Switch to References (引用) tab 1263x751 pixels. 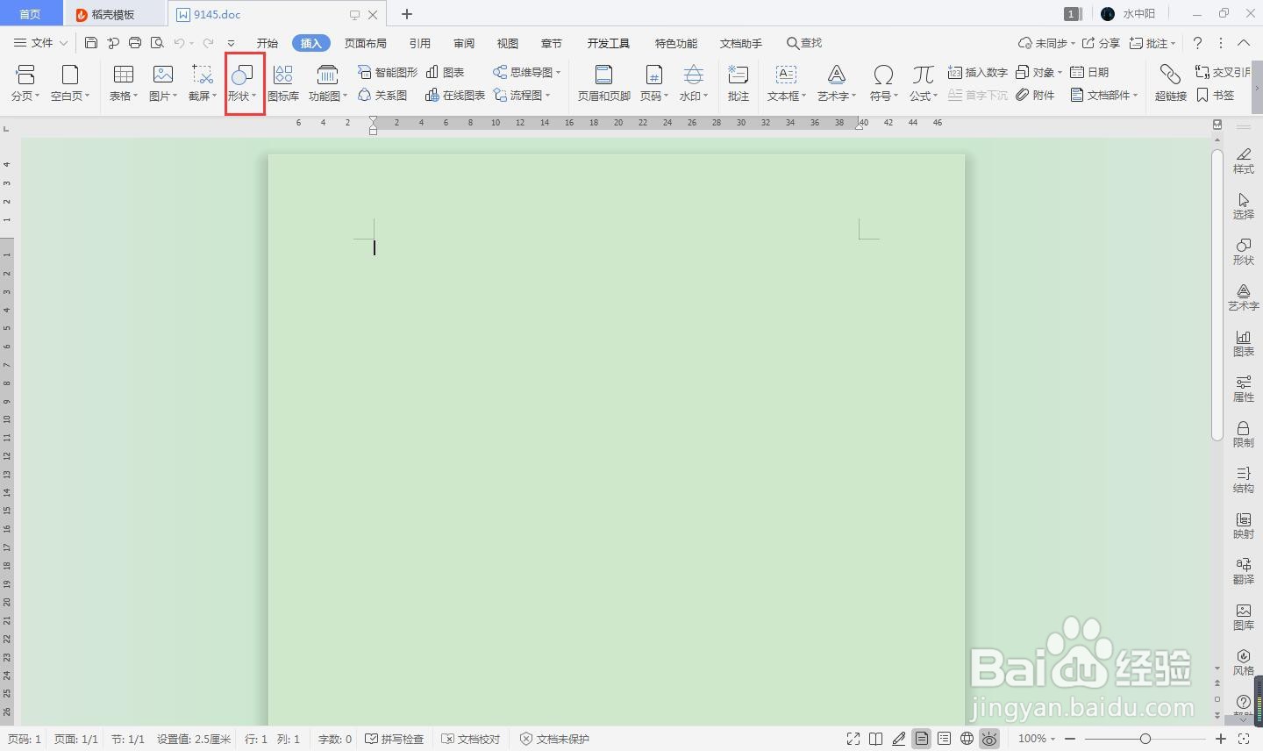click(420, 43)
